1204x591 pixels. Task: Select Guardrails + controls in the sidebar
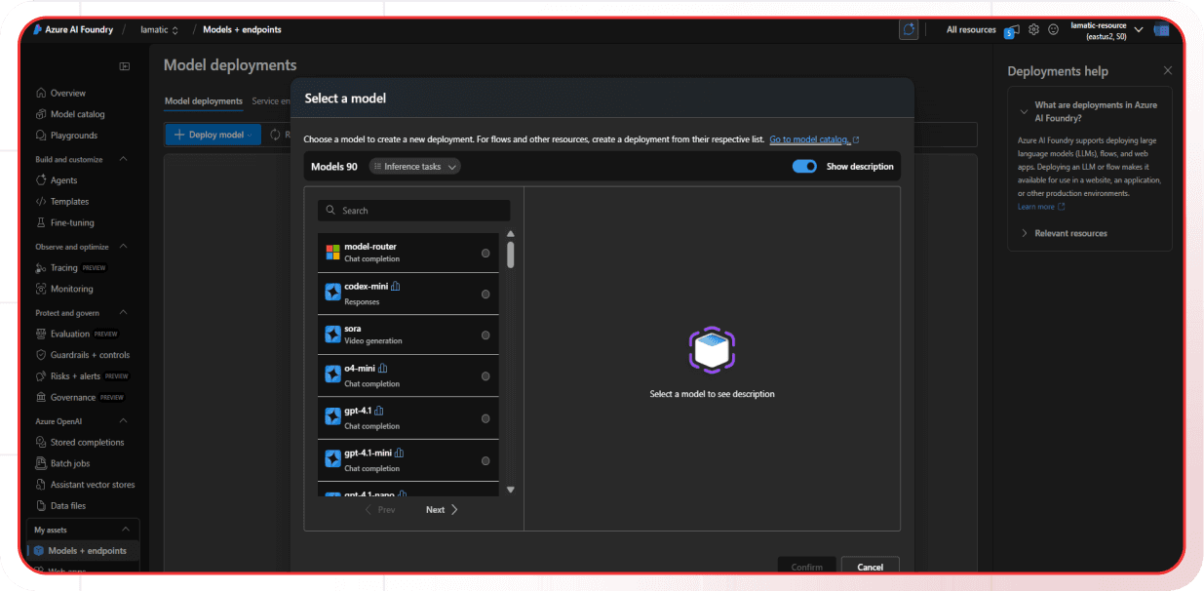pyautogui.click(x=90, y=354)
